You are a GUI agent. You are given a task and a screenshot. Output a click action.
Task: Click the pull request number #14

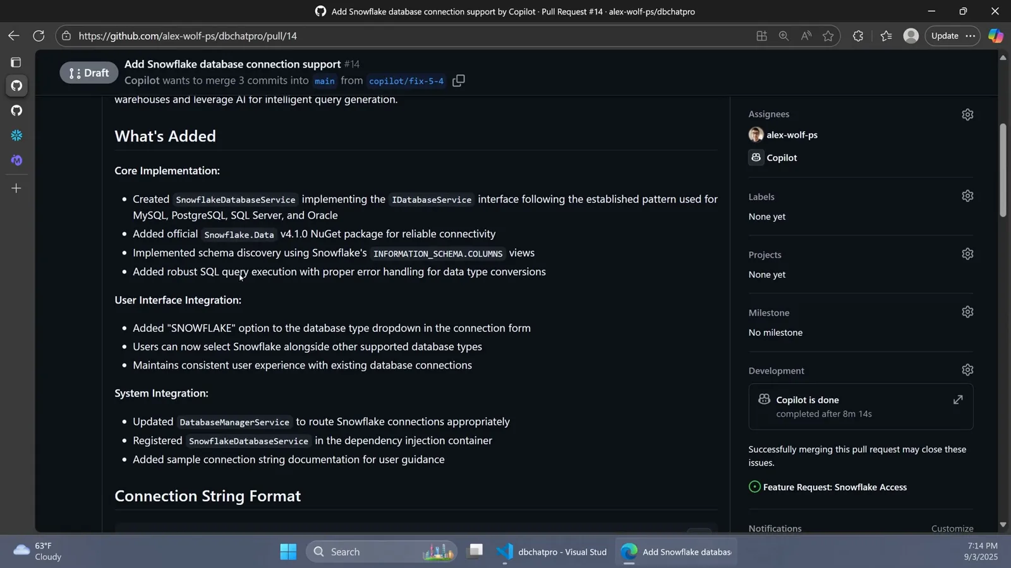352,64
